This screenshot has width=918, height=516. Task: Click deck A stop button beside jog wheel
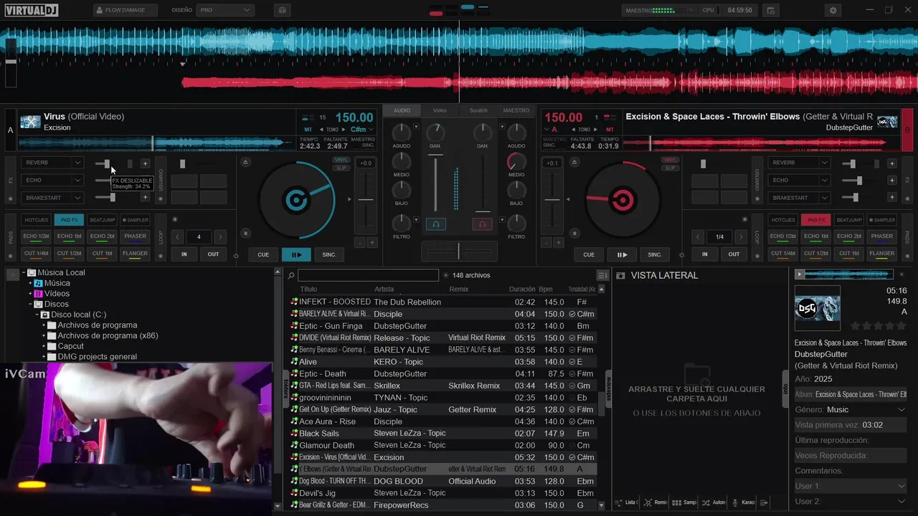point(246,233)
